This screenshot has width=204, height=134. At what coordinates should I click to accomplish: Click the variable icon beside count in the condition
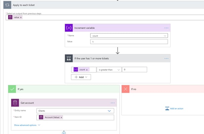tap(76, 69)
